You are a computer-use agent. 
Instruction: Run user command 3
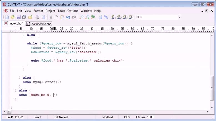tap(125, 17)
